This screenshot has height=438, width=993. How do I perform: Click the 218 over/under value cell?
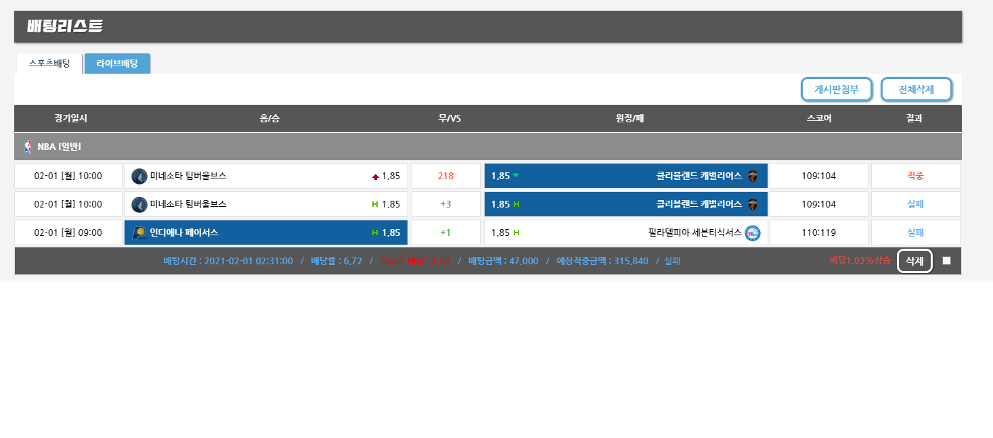[445, 176]
